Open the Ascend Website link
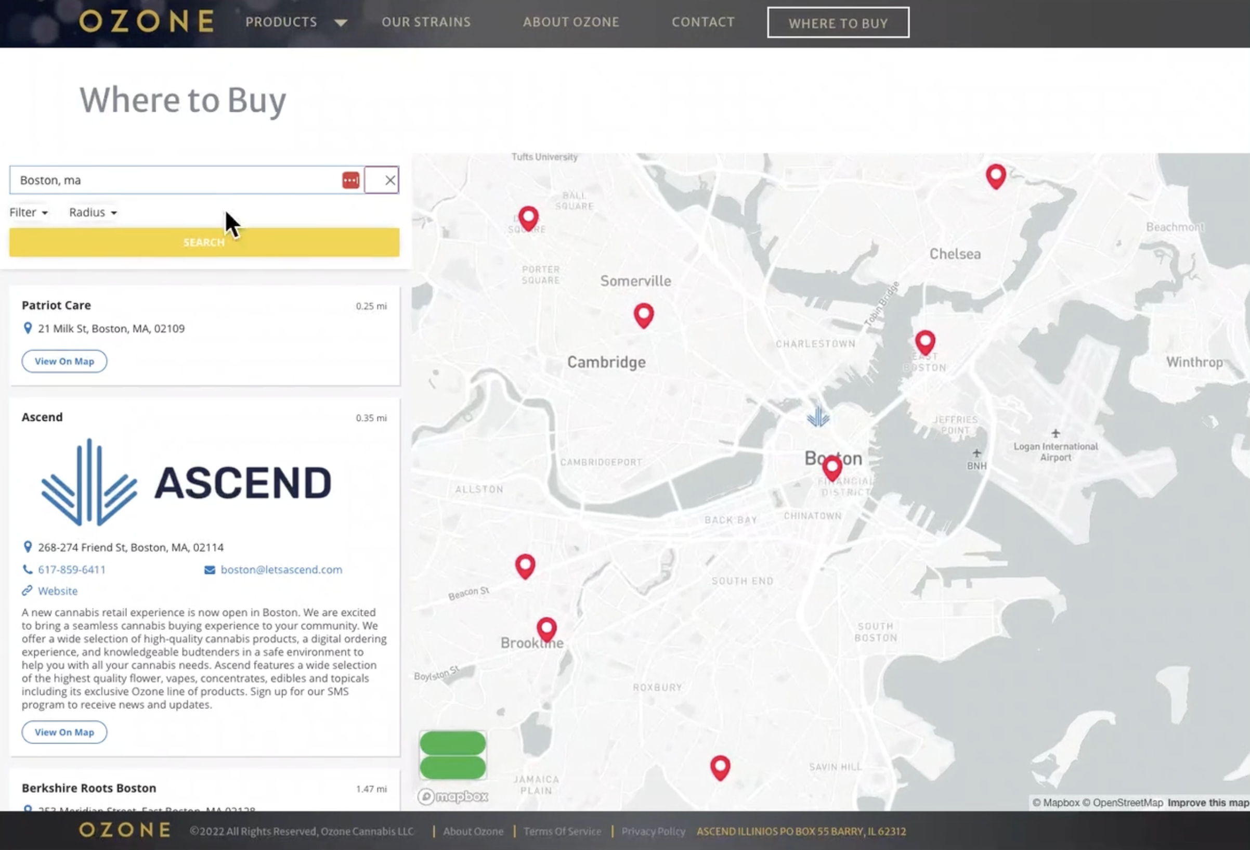1250x850 pixels. [58, 591]
